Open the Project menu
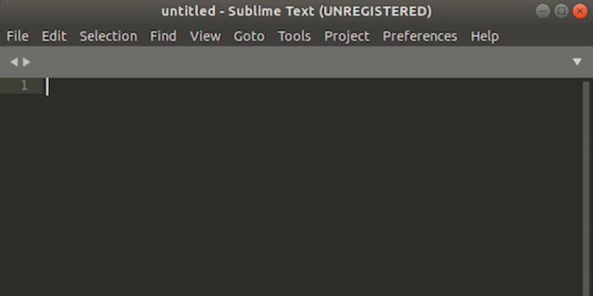 click(346, 36)
